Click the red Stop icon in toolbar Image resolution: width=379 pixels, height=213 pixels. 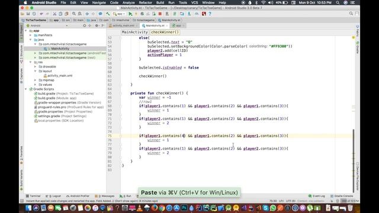160,14
